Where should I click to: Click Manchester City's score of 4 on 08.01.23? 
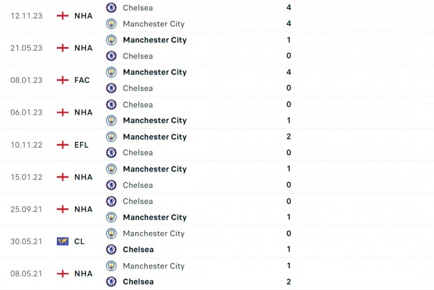pos(289,72)
